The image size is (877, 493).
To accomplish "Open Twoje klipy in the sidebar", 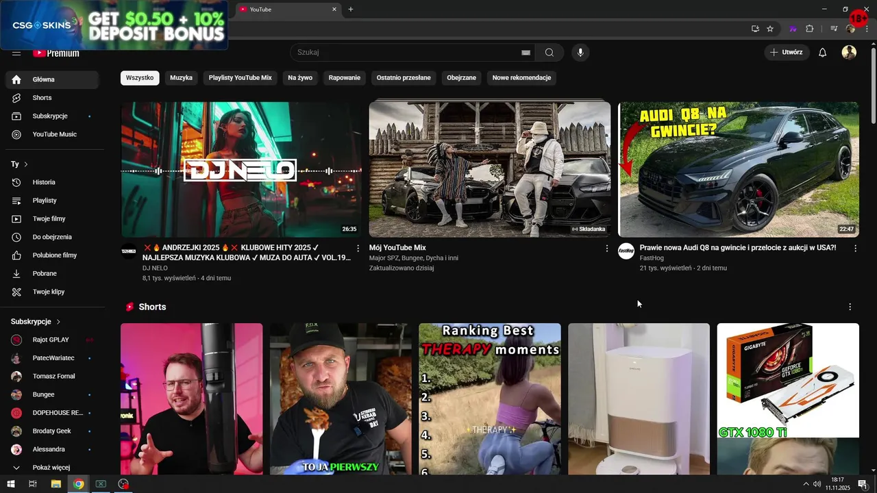I will [x=52, y=292].
